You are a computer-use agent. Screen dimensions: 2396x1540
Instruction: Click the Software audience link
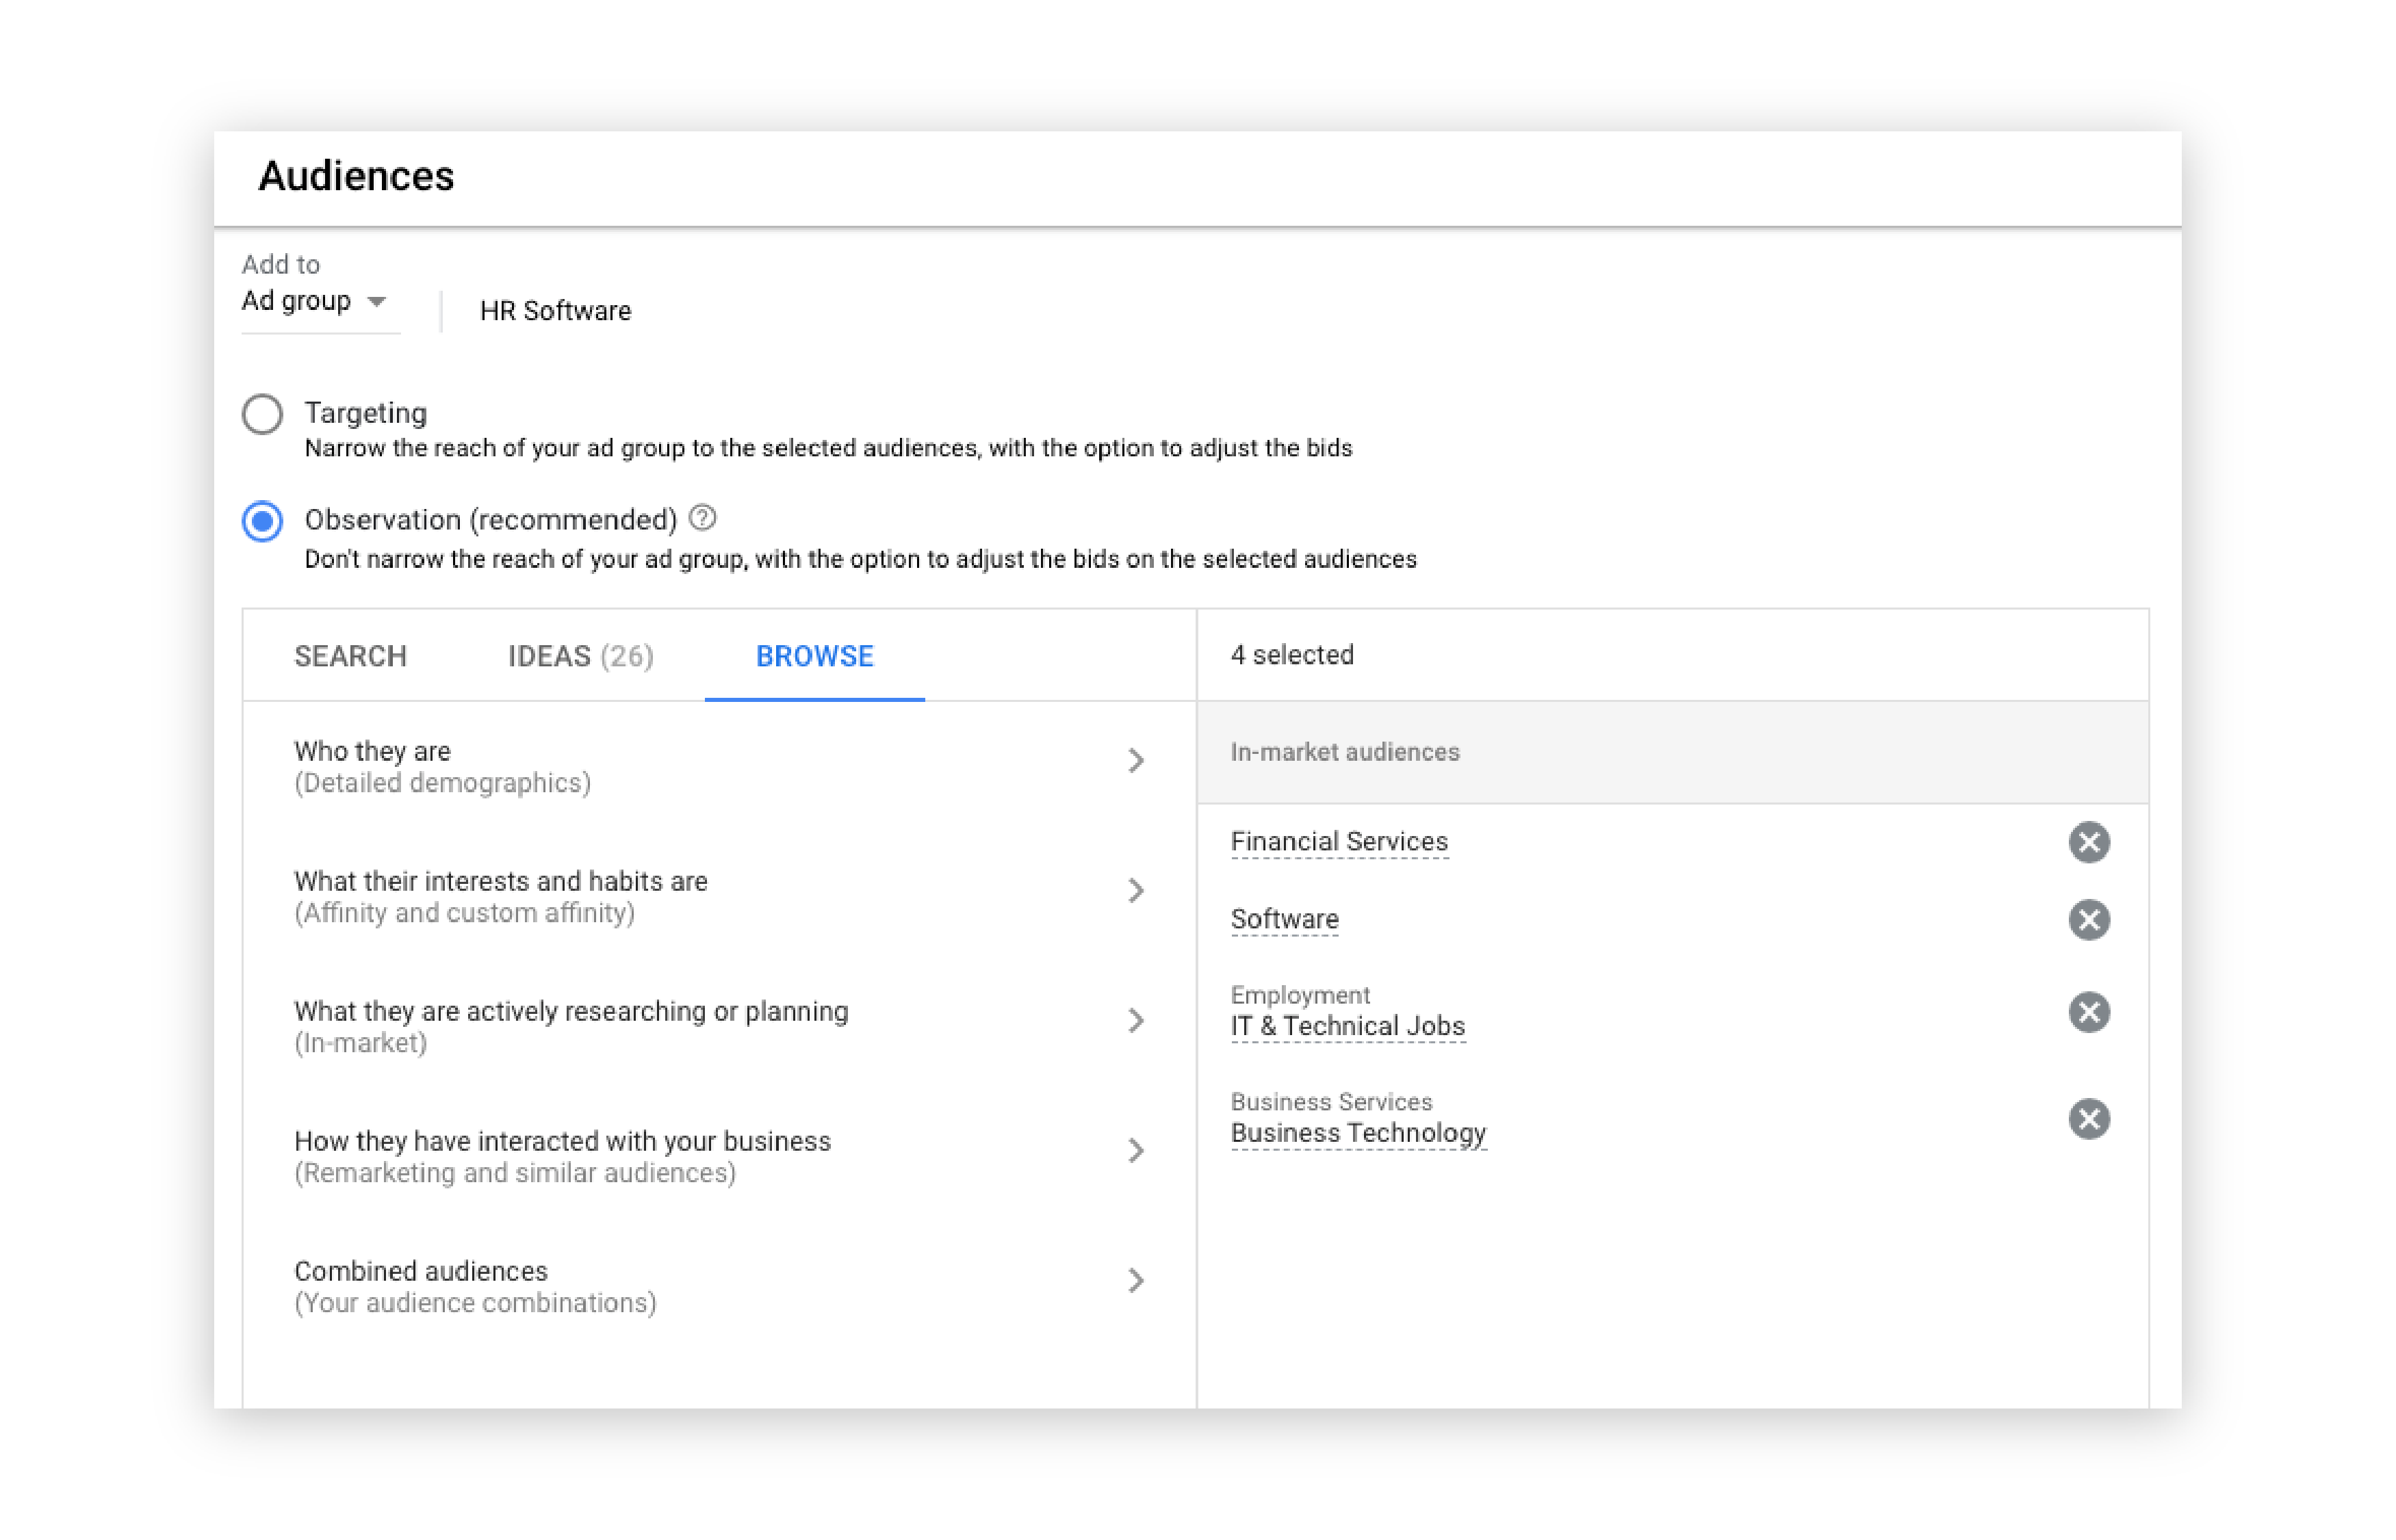click(1283, 919)
